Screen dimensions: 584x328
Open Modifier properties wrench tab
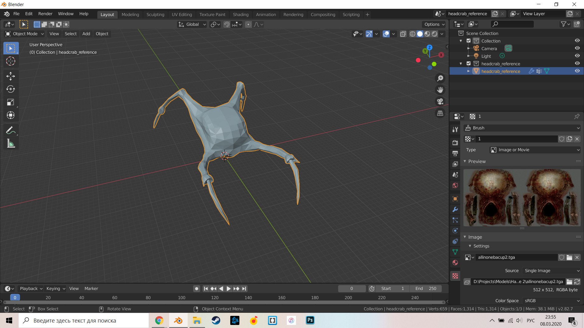tap(455, 210)
